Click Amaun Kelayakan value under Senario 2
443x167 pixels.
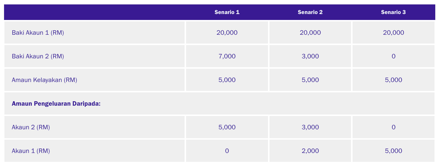coord(310,80)
